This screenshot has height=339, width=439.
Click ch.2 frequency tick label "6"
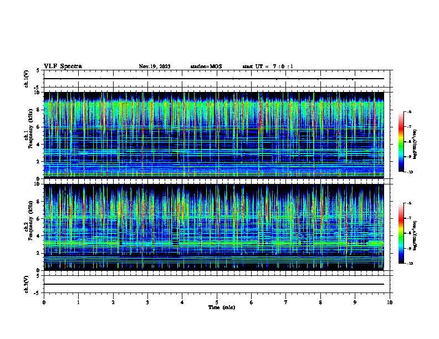(39, 219)
